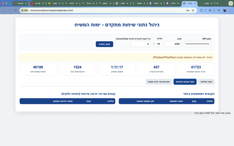This screenshot has width=234, height=146.
Task: Click the year field showing 2026
Action: tap(173, 44)
